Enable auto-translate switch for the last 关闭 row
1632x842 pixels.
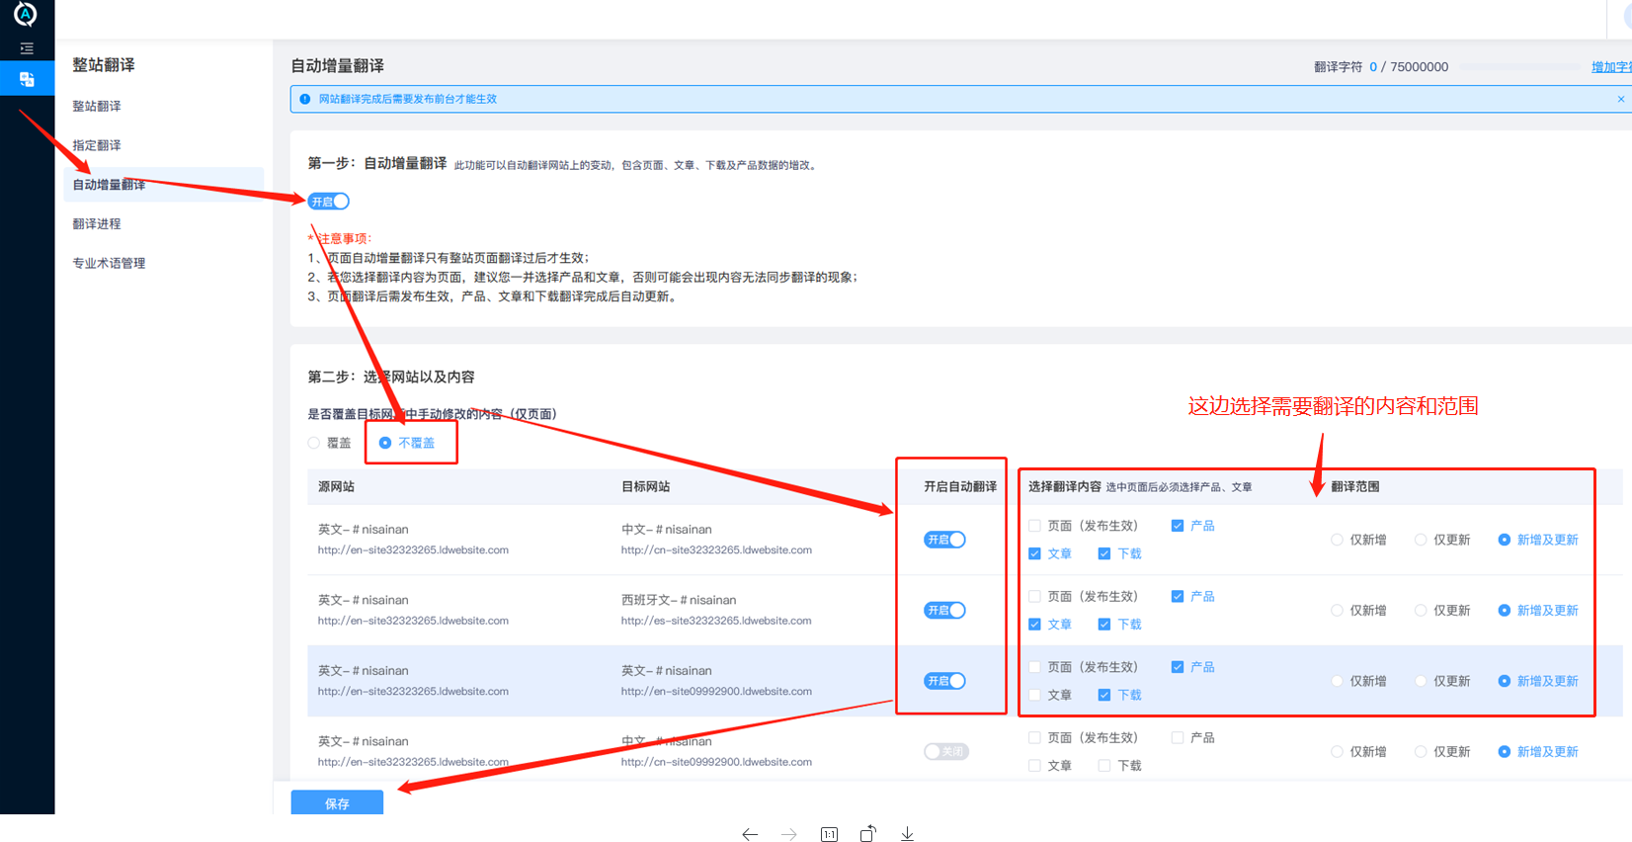(x=945, y=752)
